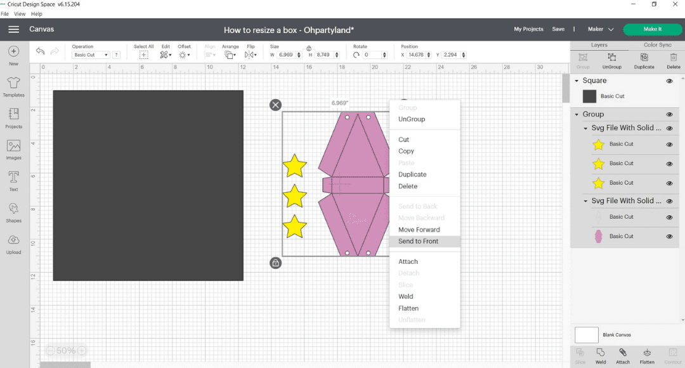Viewport: 685px width, 368px height.
Task: Open the Maker machine dropdown
Action: (601, 29)
